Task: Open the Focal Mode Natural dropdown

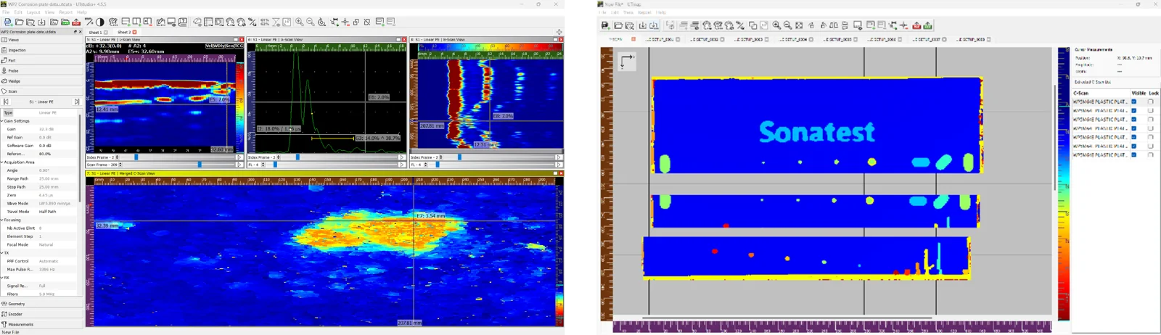Action: point(57,245)
